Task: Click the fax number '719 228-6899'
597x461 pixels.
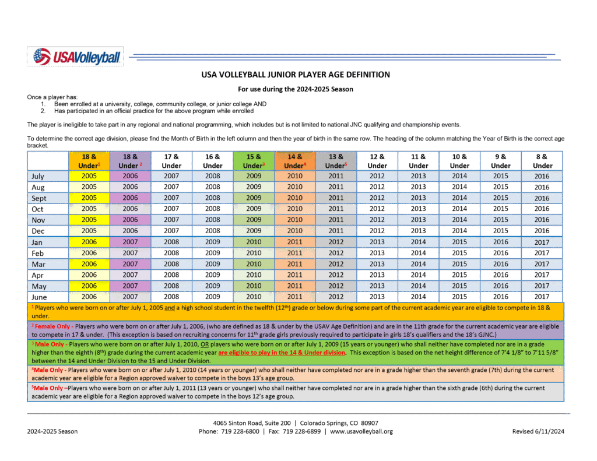Action: tap(301, 431)
